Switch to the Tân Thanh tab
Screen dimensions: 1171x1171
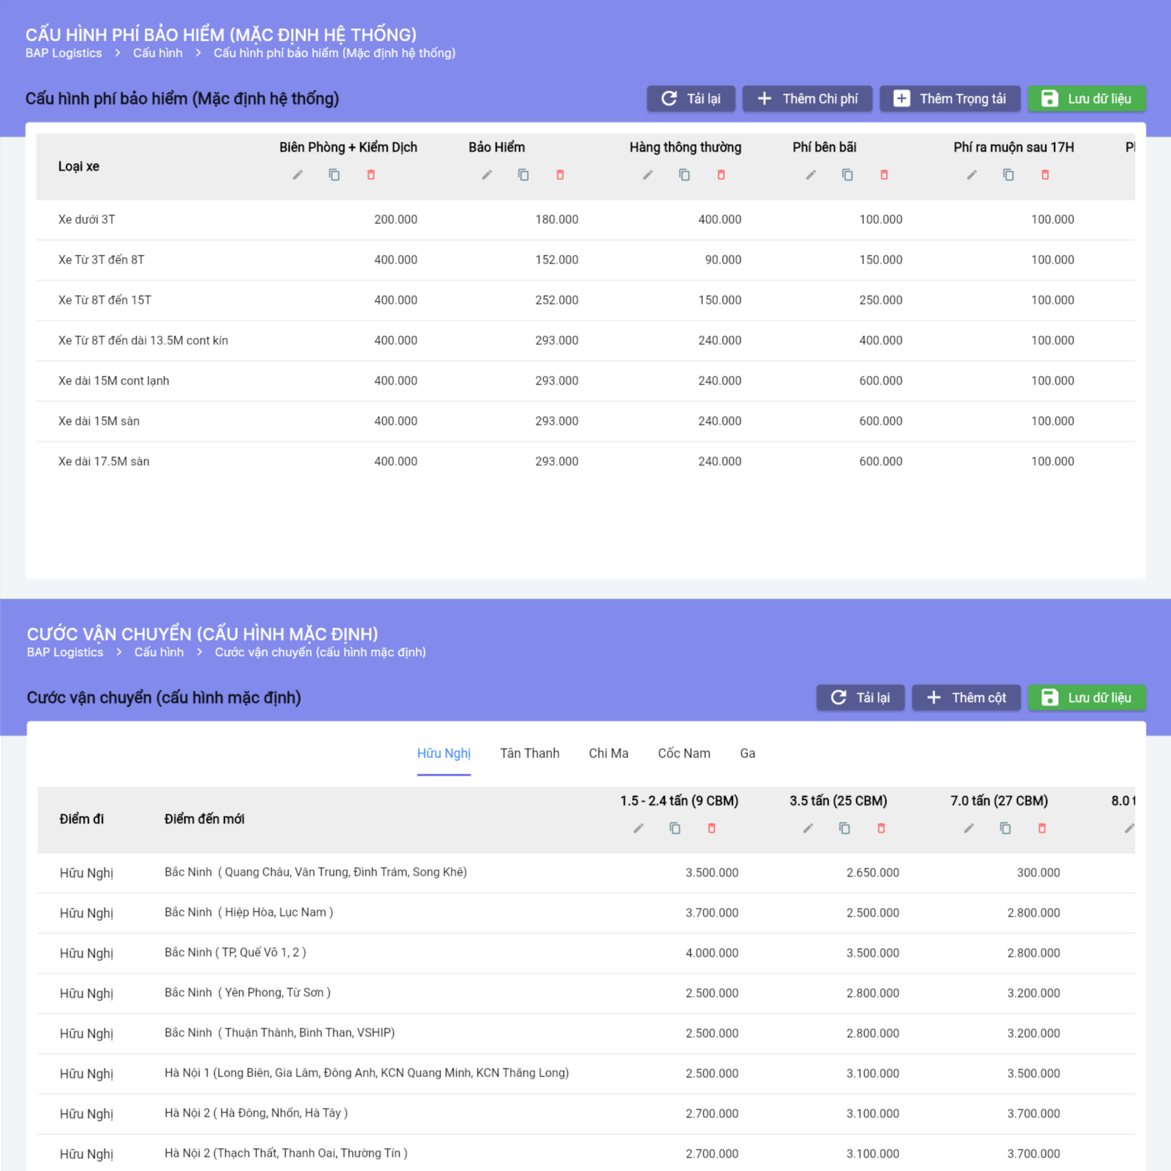pos(529,753)
